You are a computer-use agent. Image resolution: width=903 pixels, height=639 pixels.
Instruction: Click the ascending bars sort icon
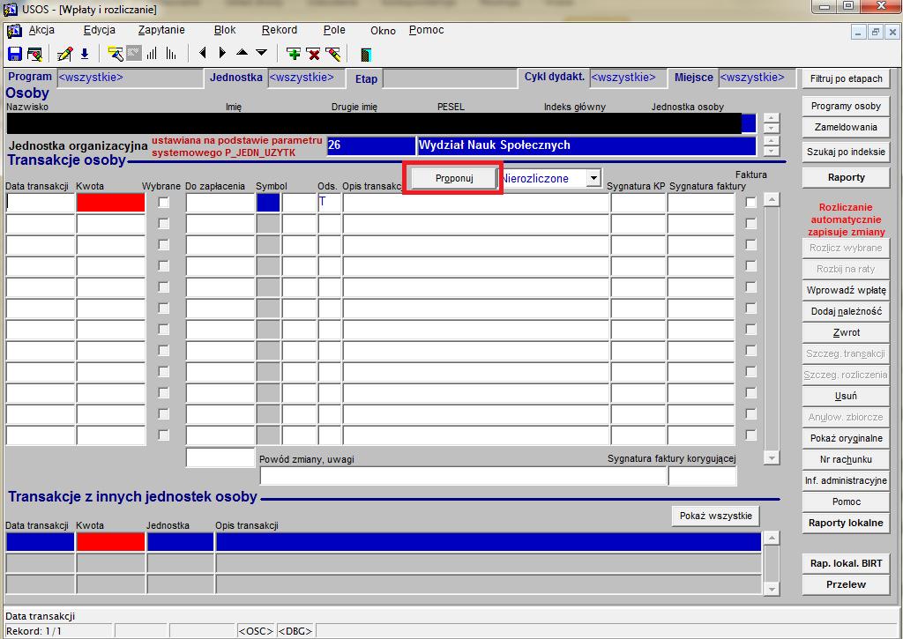(152, 54)
